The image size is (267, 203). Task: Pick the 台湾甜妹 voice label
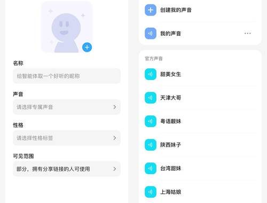point(170,168)
